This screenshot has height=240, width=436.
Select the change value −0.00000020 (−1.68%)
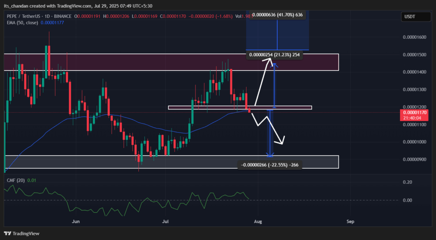click(210, 17)
